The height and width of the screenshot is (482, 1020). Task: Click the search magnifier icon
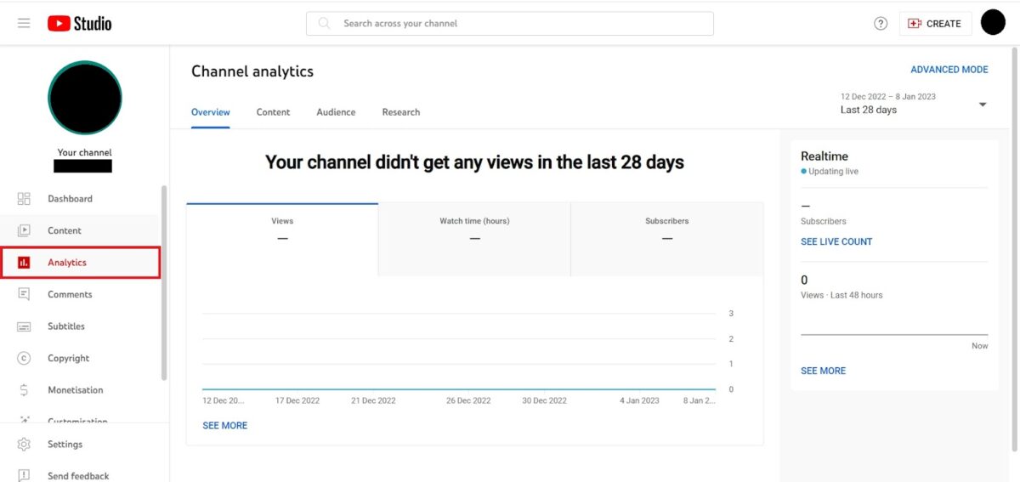pyautogui.click(x=324, y=23)
